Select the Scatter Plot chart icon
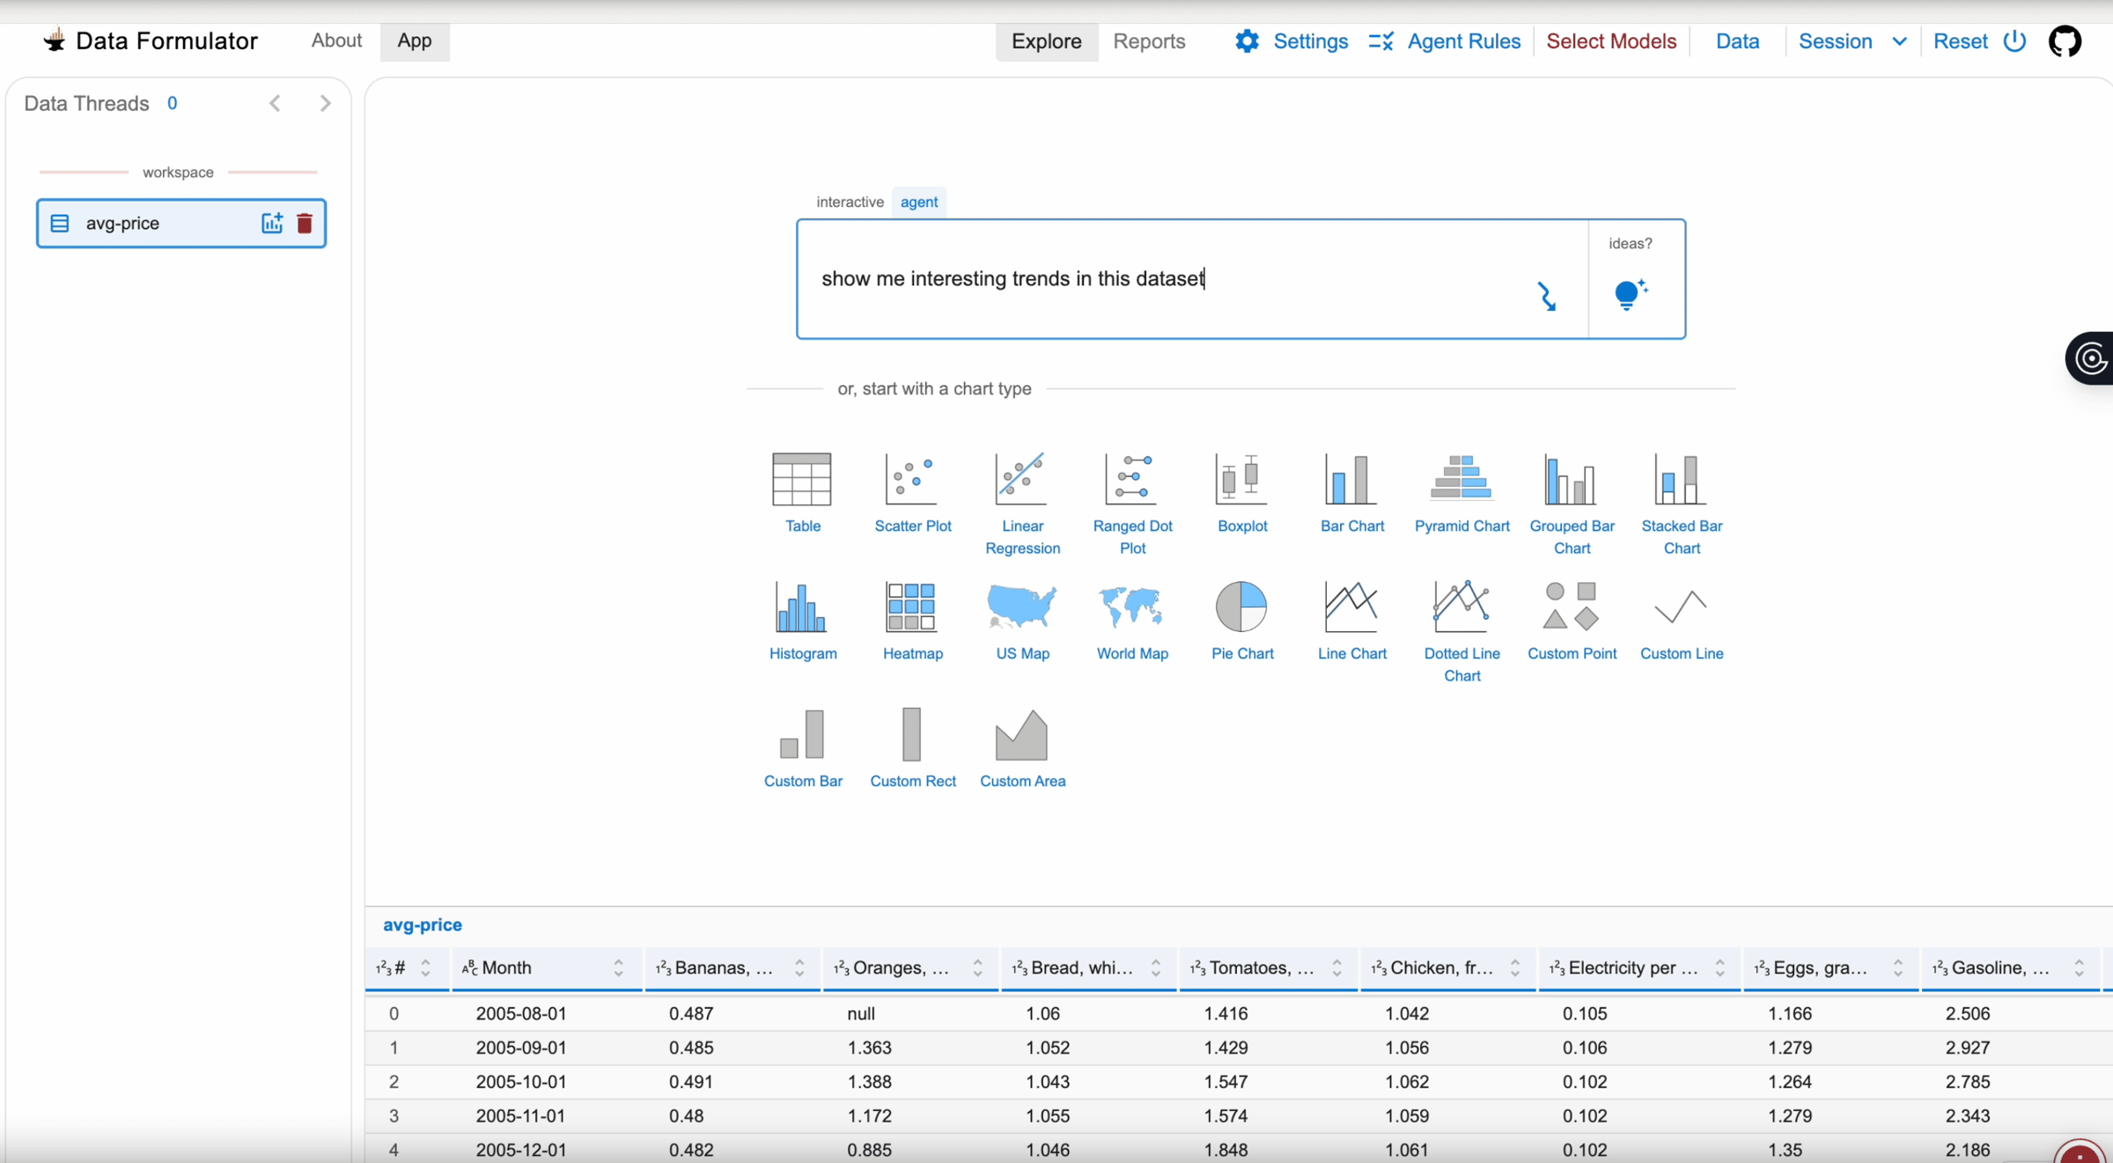This screenshot has height=1163, width=2113. [912, 480]
